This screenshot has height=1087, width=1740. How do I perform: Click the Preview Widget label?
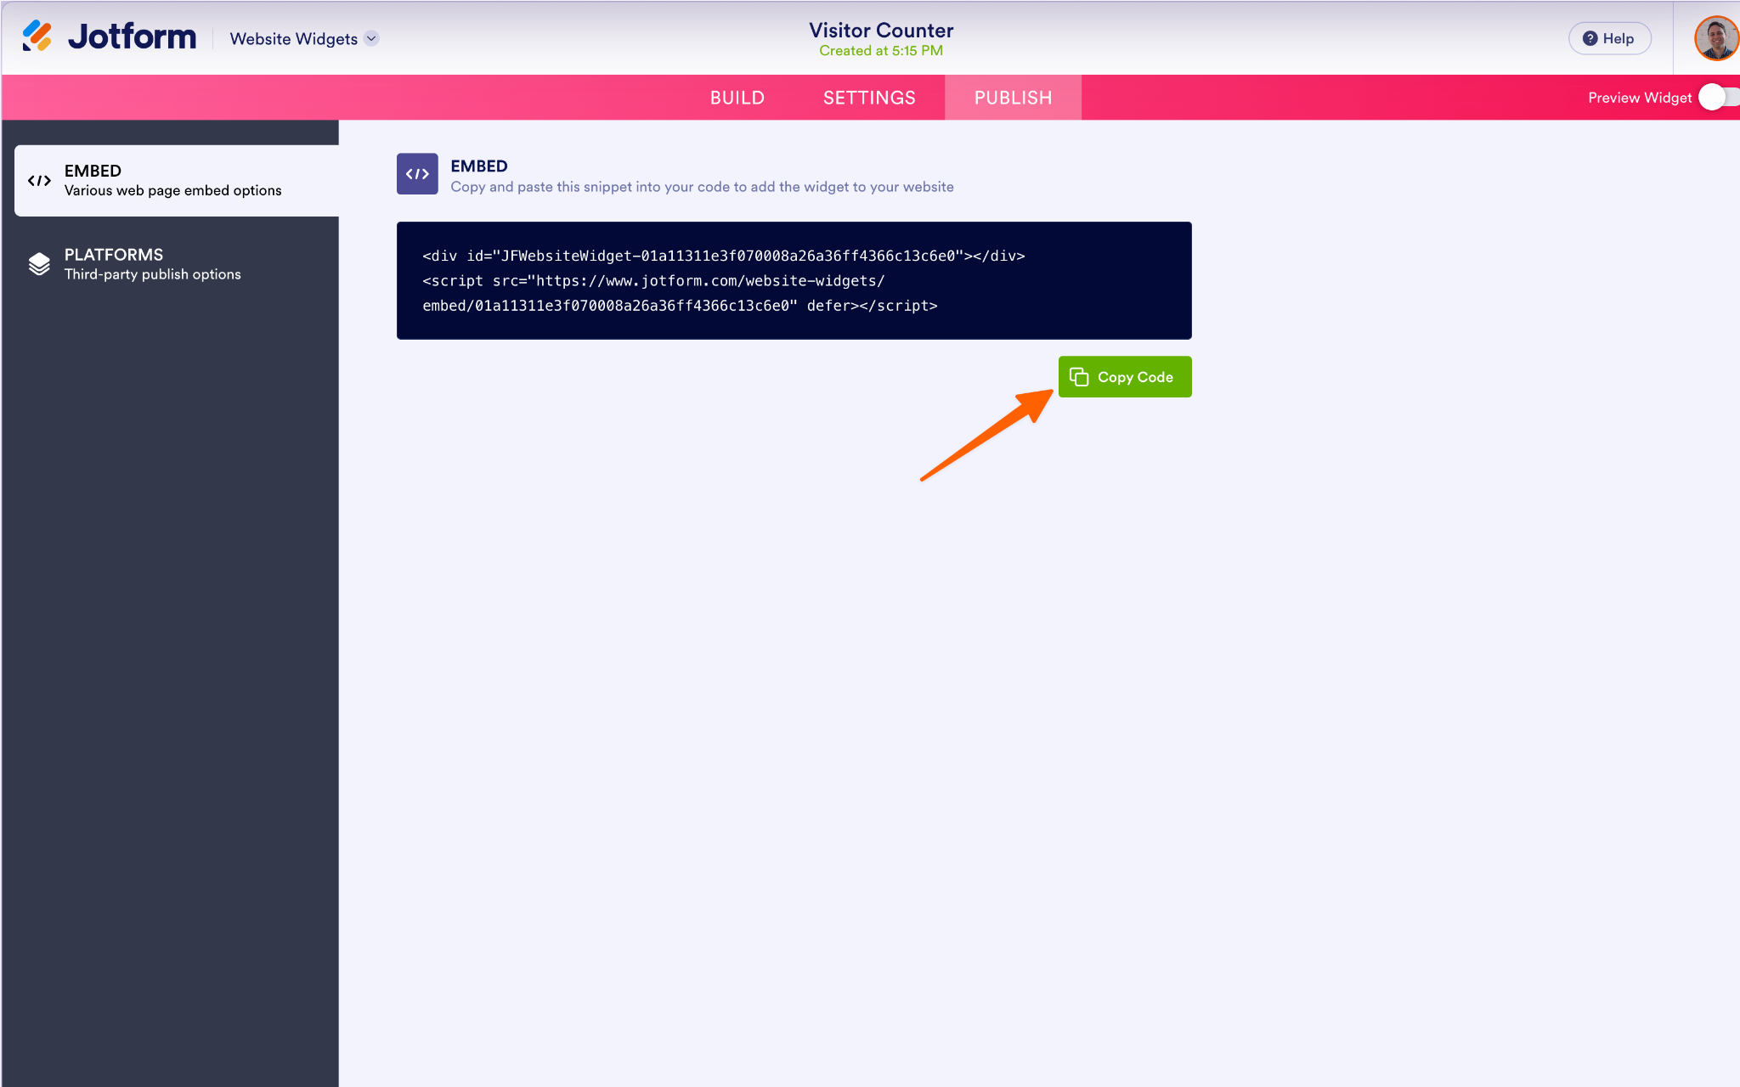coord(1640,98)
